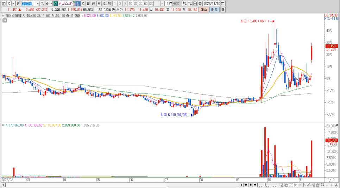
Task: Expand the stock code dropdown arrow
Action: pos(38,4)
